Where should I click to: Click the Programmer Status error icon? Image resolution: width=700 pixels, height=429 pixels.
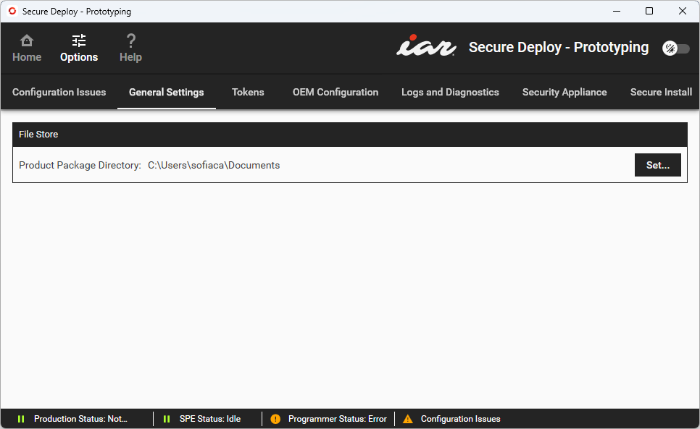[x=275, y=419]
